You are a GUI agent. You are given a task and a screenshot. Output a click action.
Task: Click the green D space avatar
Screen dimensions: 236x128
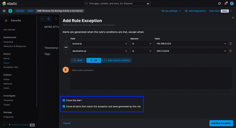(x=10, y=11)
